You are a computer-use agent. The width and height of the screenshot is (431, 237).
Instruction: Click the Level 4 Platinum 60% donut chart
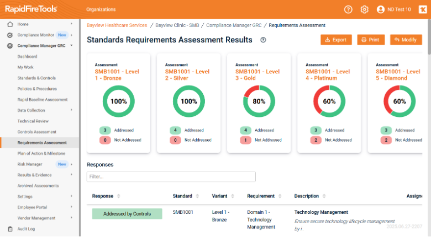click(329, 101)
